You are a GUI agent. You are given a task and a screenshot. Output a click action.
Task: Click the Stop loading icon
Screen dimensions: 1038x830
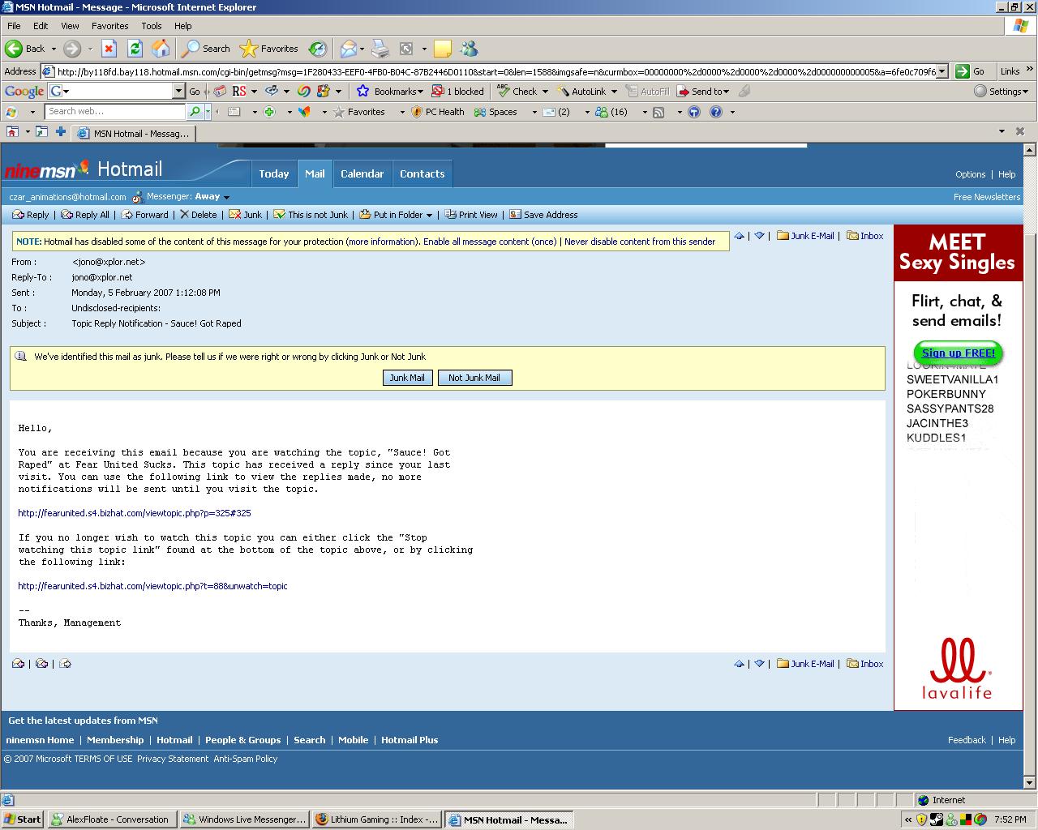click(109, 49)
